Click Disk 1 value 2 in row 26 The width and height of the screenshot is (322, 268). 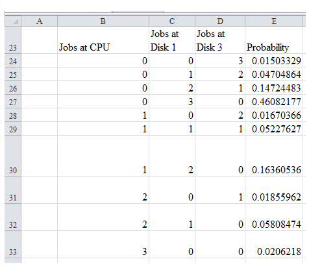tap(172, 88)
